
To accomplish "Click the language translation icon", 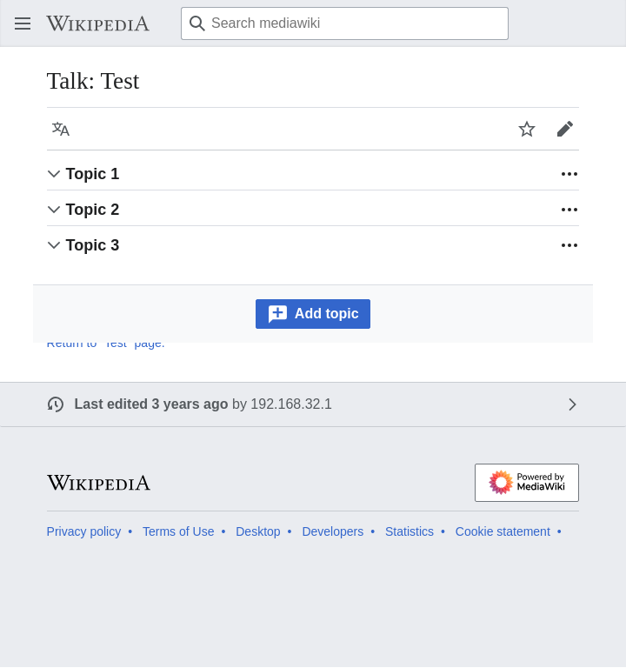I will point(61,129).
